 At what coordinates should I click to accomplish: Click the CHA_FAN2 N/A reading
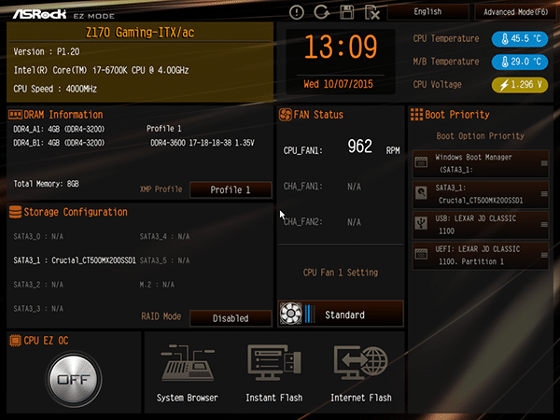coord(322,222)
